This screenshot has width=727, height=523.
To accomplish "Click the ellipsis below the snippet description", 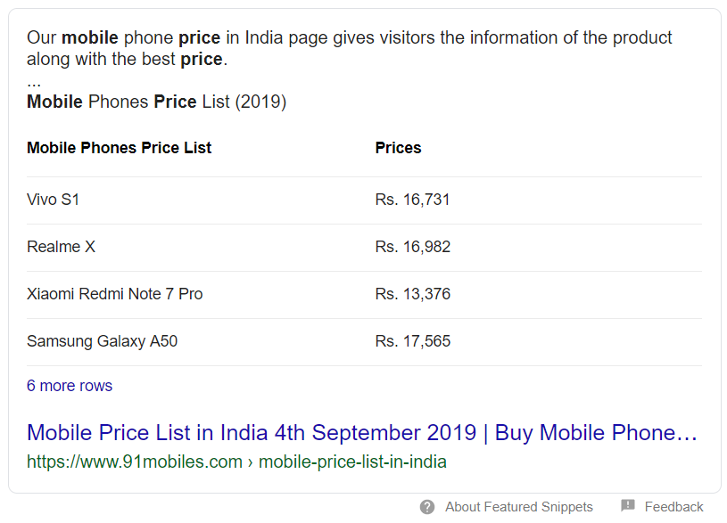I will (34, 85).
